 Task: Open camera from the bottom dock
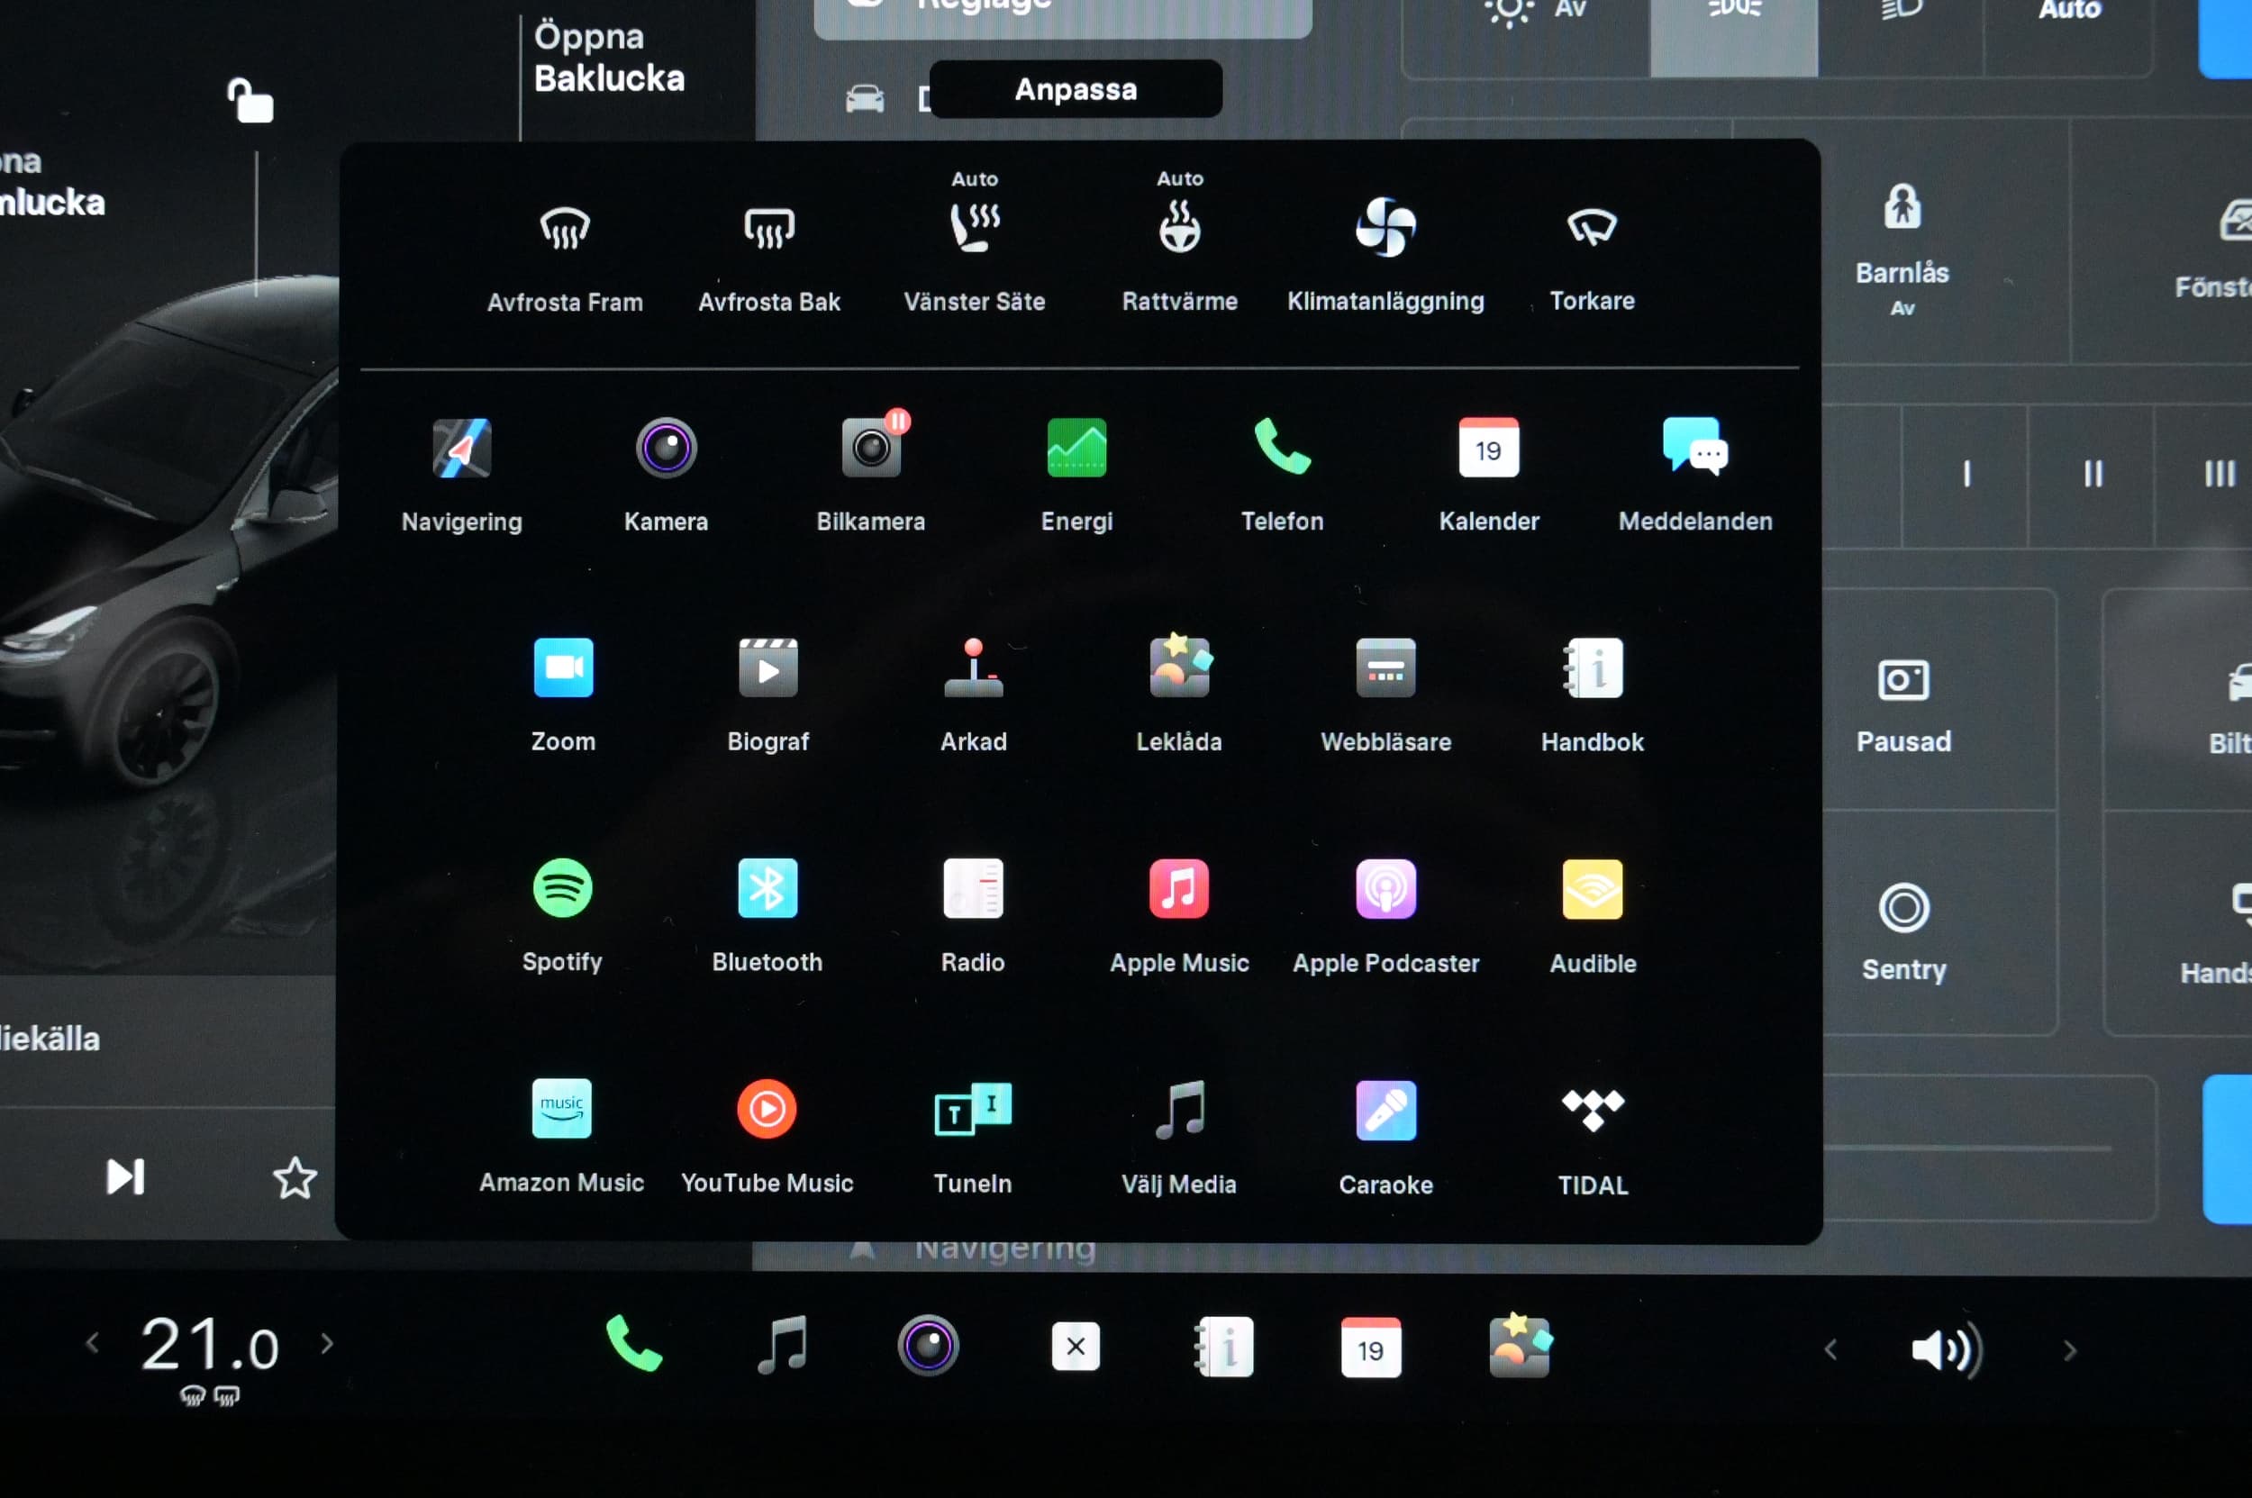click(x=928, y=1345)
